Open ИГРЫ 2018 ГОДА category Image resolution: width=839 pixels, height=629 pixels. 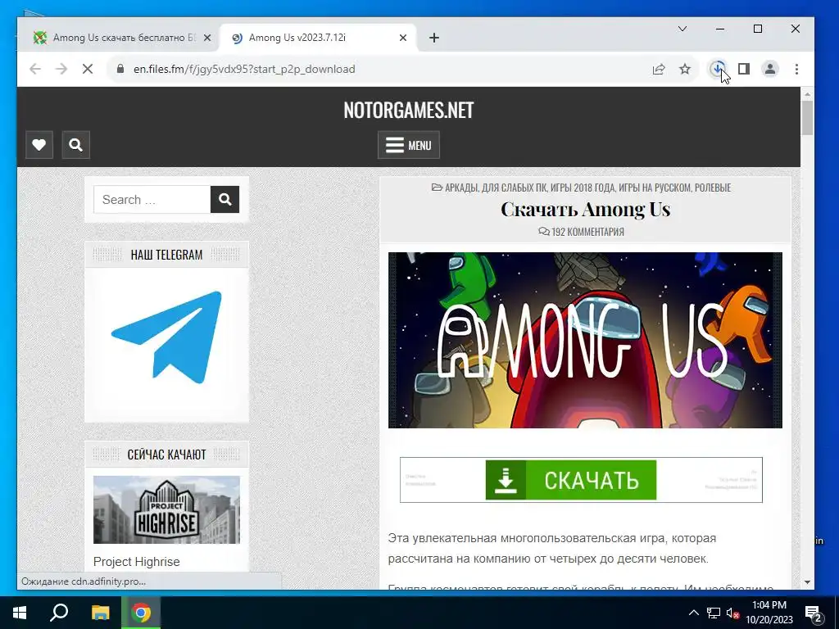[x=583, y=188]
